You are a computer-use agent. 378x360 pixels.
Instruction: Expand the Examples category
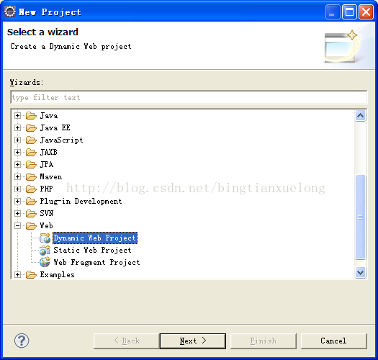[x=17, y=274]
